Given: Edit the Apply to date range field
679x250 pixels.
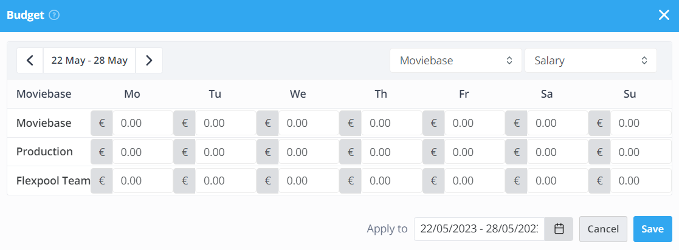Looking at the screenshot, I should point(479,229).
